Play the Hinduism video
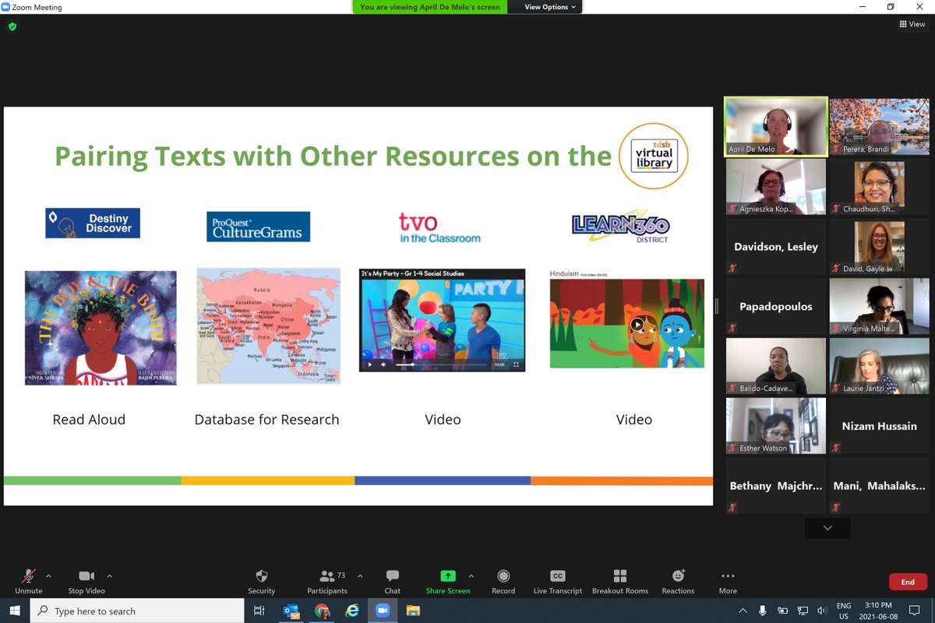935x623 pixels. [637, 324]
